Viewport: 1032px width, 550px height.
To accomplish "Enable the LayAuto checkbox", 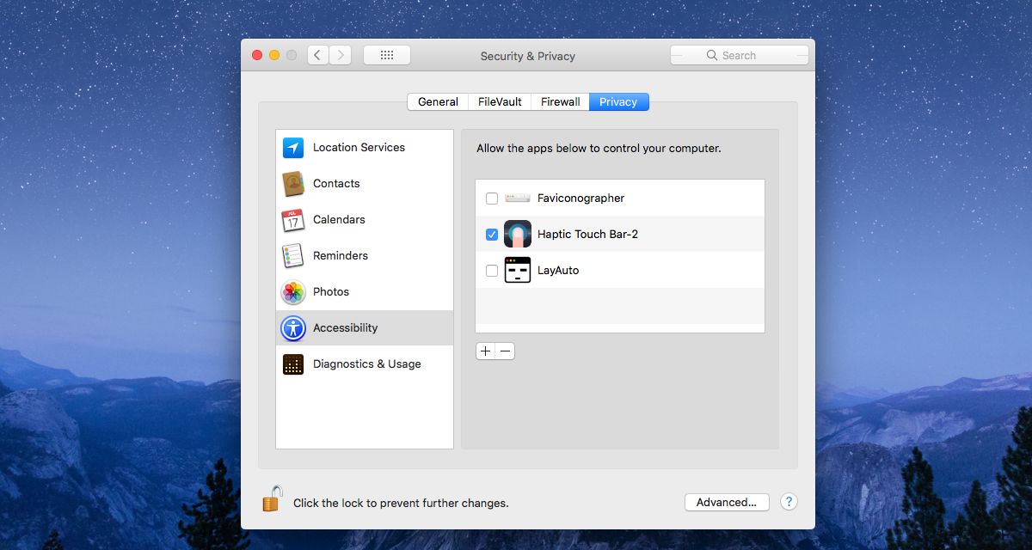I will point(492,271).
